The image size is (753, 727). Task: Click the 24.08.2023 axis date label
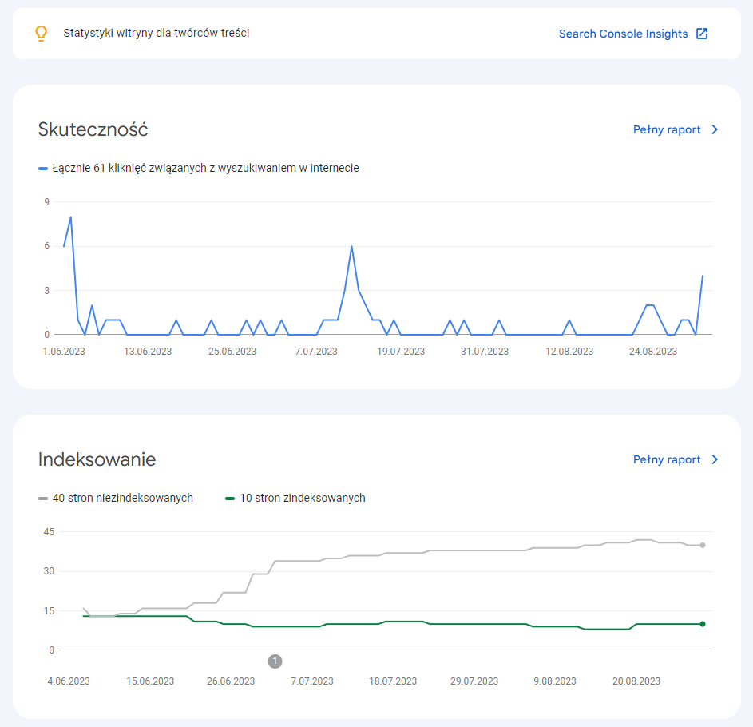point(653,352)
